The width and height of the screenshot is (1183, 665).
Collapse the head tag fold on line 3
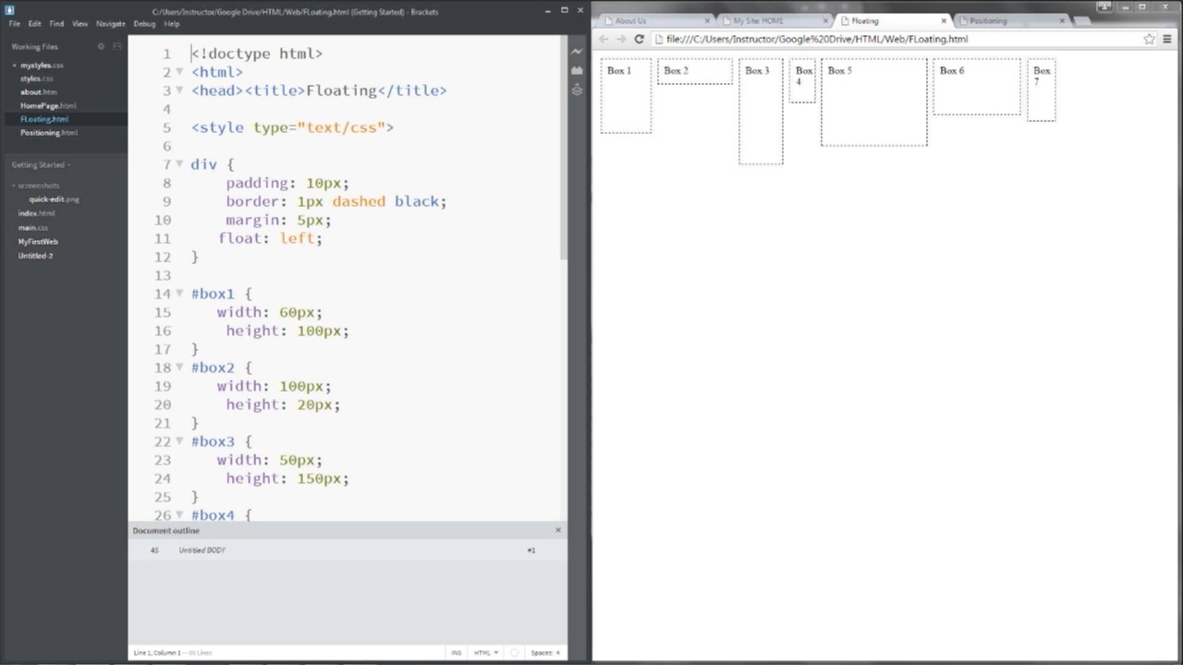(179, 91)
